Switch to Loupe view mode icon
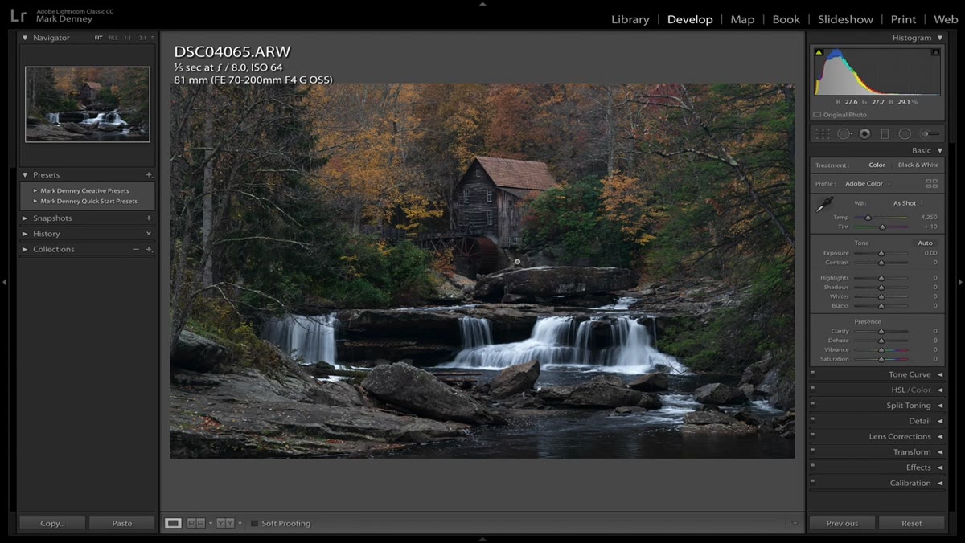Image resolution: width=965 pixels, height=543 pixels. pos(173,523)
